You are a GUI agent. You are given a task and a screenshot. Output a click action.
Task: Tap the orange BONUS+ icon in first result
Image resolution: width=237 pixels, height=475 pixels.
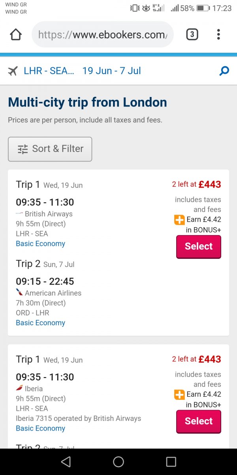179,220
